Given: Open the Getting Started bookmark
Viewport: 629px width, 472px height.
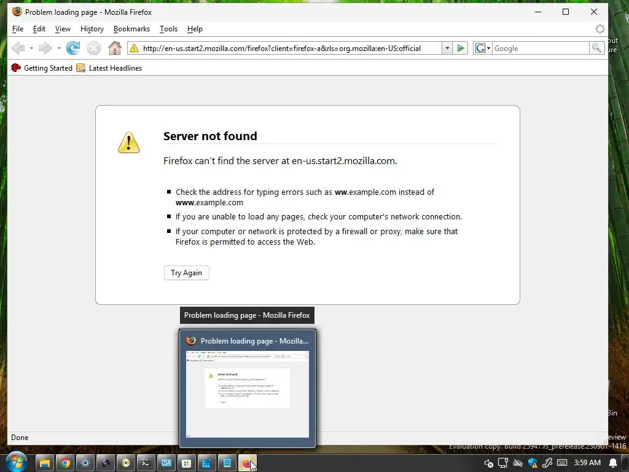Looking at the screenshot, I should (42, 68).
